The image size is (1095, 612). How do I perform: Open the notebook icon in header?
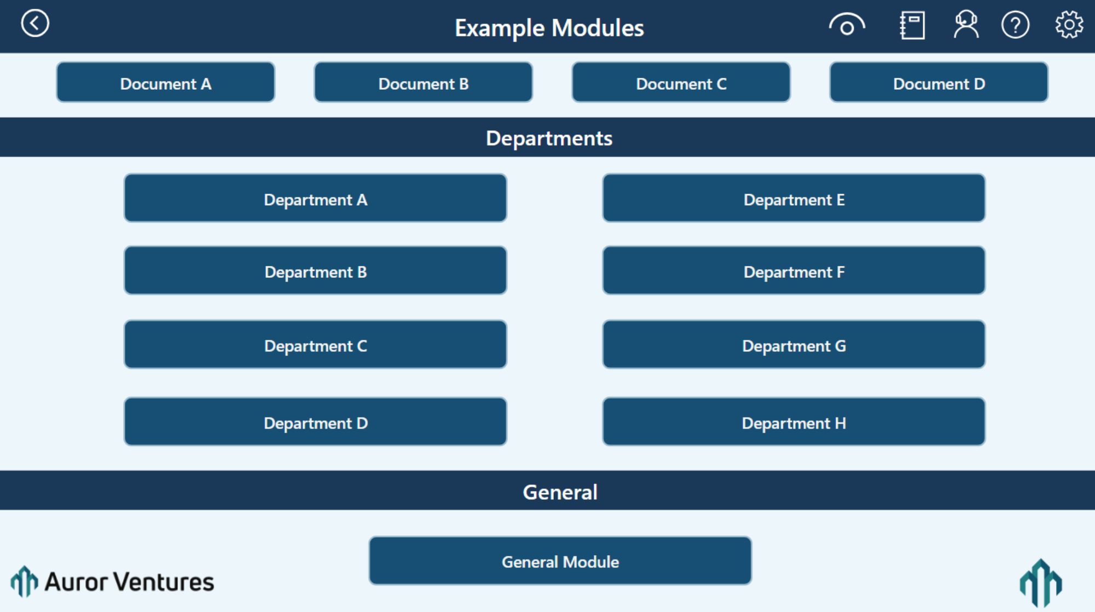coord(912,25)
